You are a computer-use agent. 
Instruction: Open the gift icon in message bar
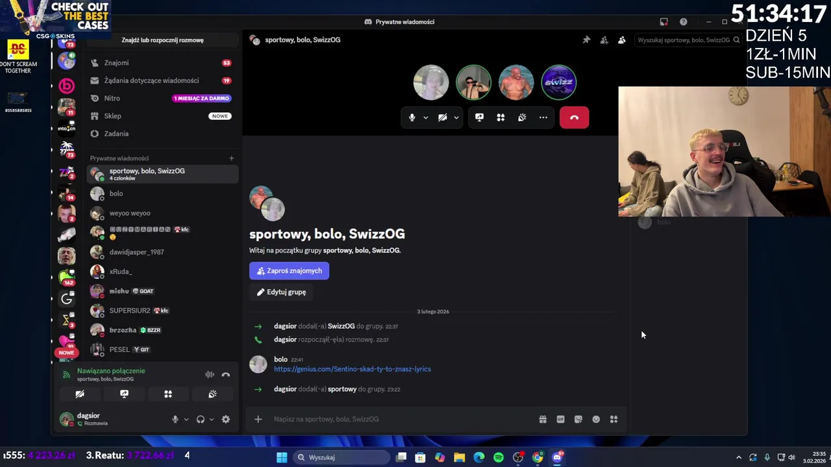tap(543, 419)
